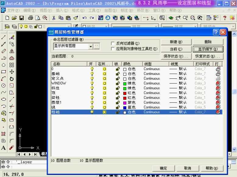Click the filter ellipsis browse button
The image size is (237, 177).
pos(97,46)
